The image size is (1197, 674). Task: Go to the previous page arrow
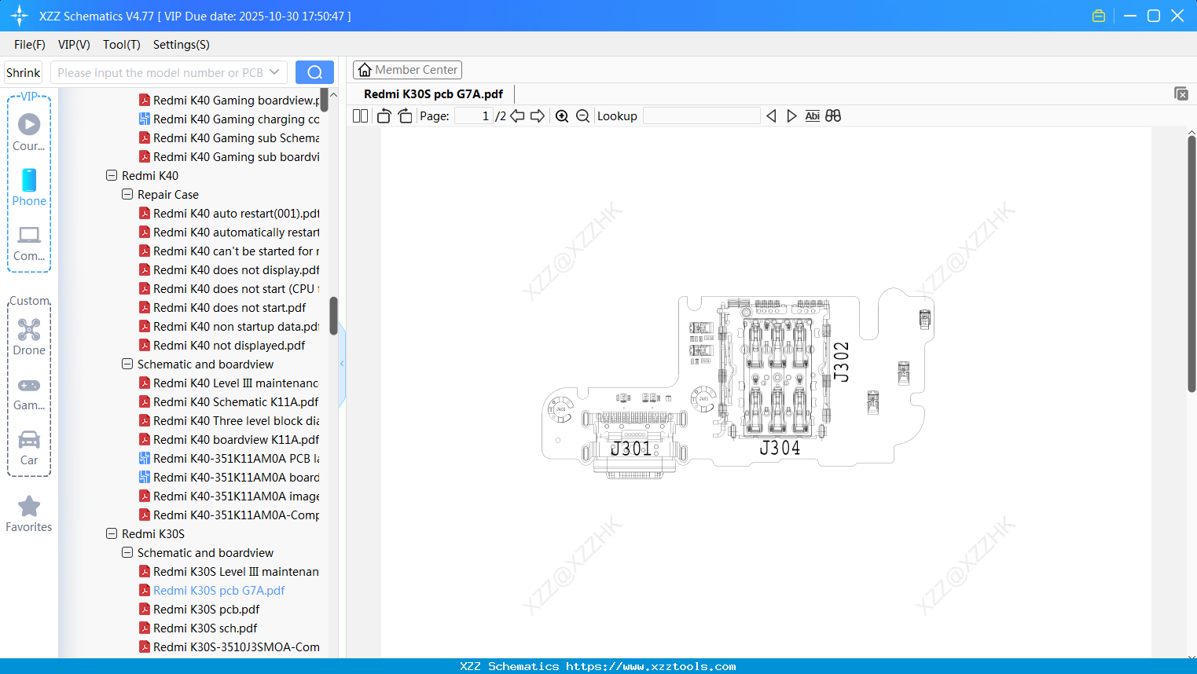(517, 116)
